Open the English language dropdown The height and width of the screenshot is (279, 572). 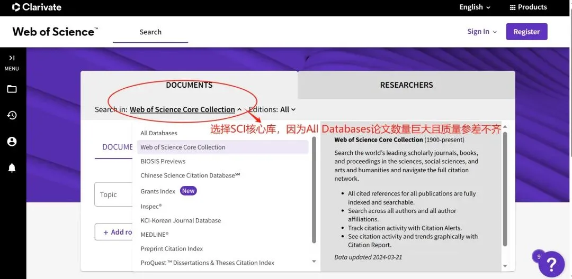476,7
